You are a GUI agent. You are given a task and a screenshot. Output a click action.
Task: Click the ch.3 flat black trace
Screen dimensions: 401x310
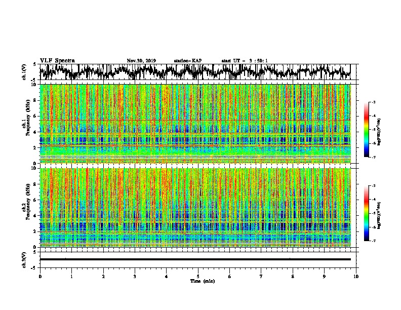tap(195, 259)
